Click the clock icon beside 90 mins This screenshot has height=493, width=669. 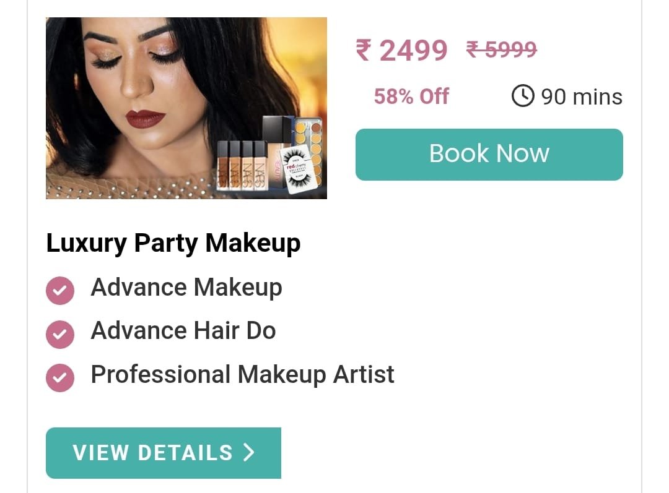click(523, 95)
